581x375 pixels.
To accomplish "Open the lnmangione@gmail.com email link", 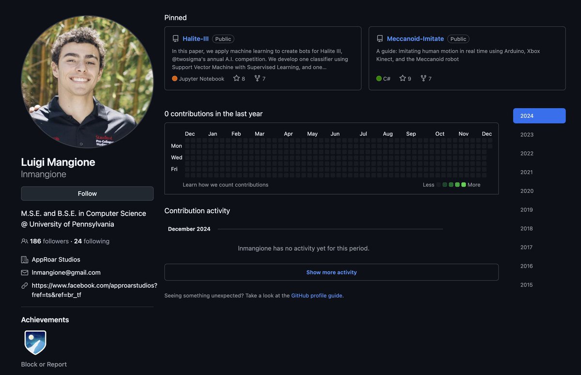I will coord(66,273).
